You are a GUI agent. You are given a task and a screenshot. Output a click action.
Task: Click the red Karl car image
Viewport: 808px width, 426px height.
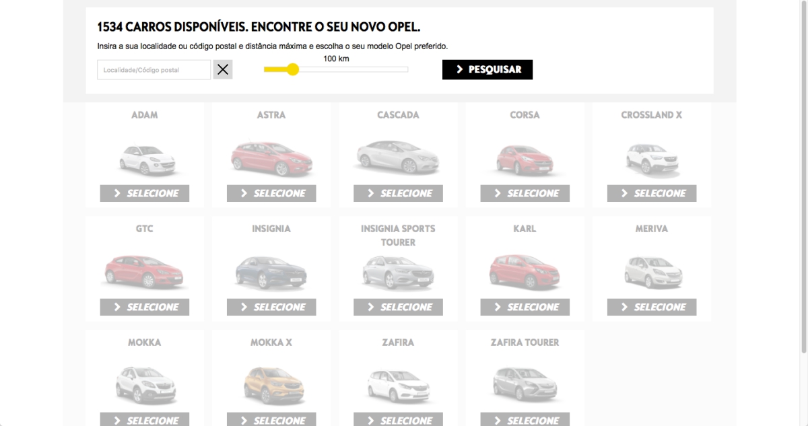pyautogui.click(x=525, y=272)
